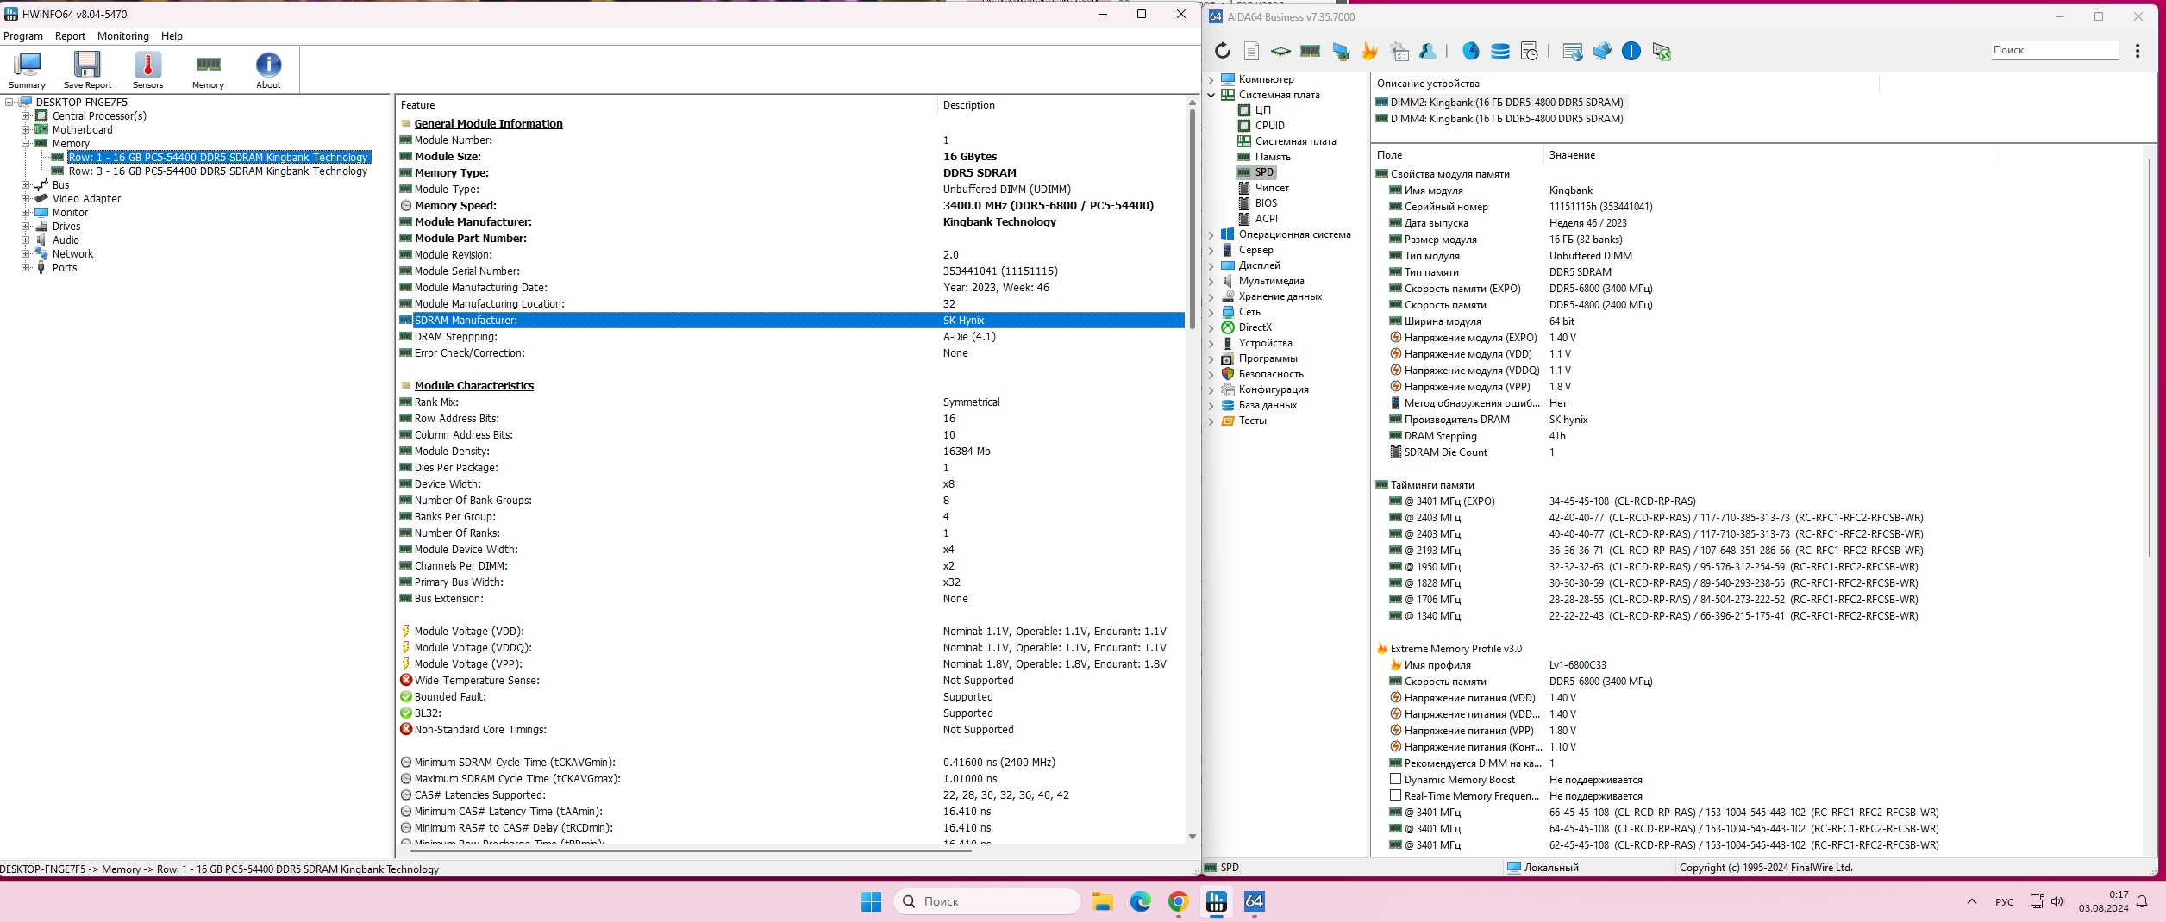Viewport: 2166px width, 922px height.
Task: Click the blue info circle icon in AIDA64
Action: pyautogui.click(x=1631, y=51)
